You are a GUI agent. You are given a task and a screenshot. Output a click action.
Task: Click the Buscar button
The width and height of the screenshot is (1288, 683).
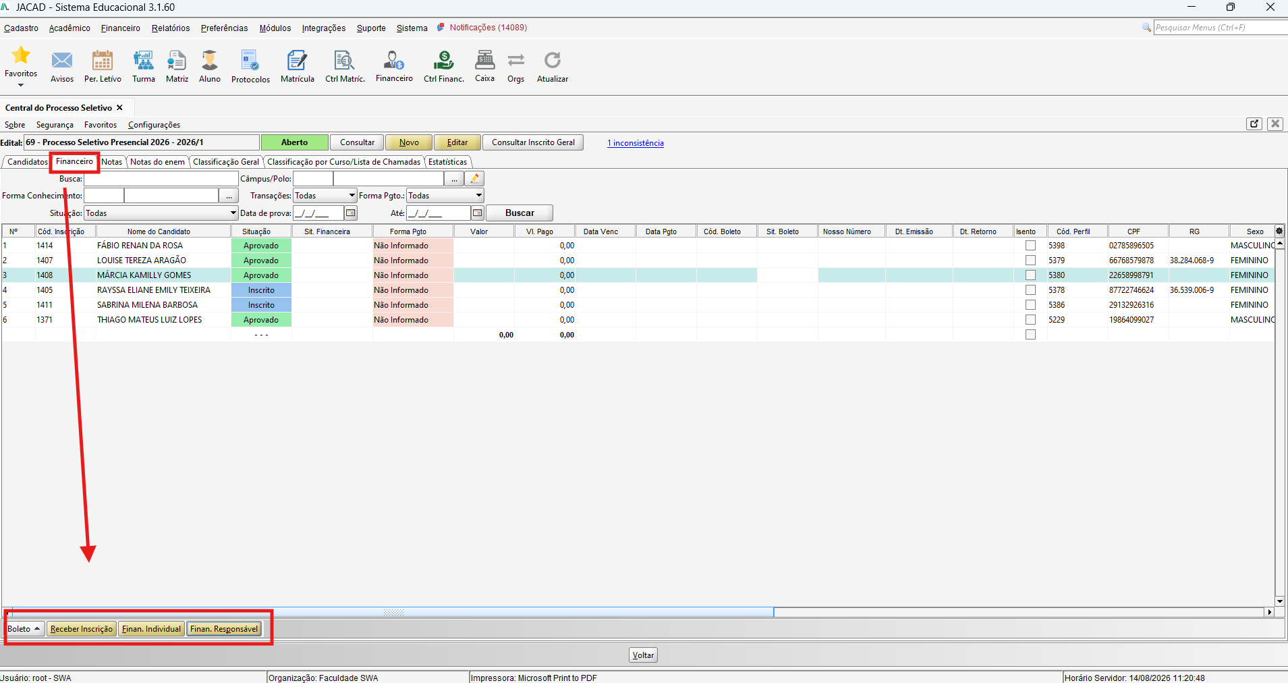click(x=520, y=213)
